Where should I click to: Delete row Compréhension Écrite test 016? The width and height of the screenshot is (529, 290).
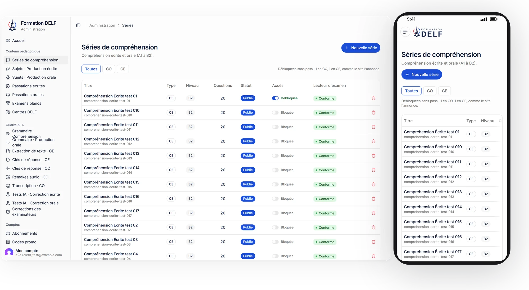click(373, 199)
